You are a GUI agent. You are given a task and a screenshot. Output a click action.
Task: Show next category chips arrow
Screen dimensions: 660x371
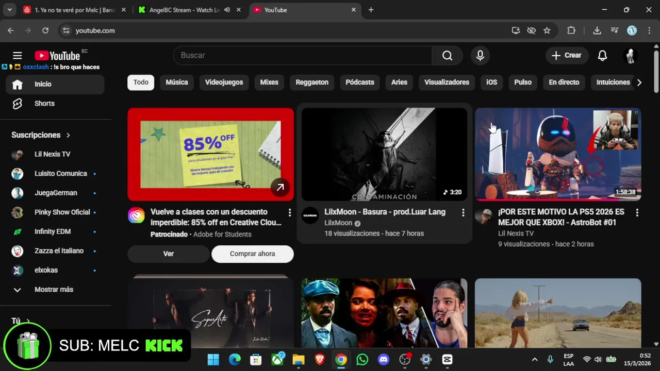[639, 82]
